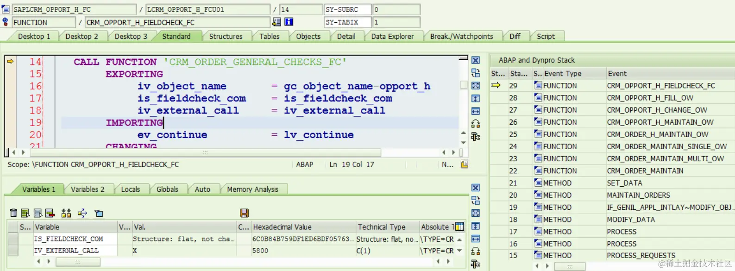
Task: Click the red floppy save icon in Variables panel
Action: point(244,213)
